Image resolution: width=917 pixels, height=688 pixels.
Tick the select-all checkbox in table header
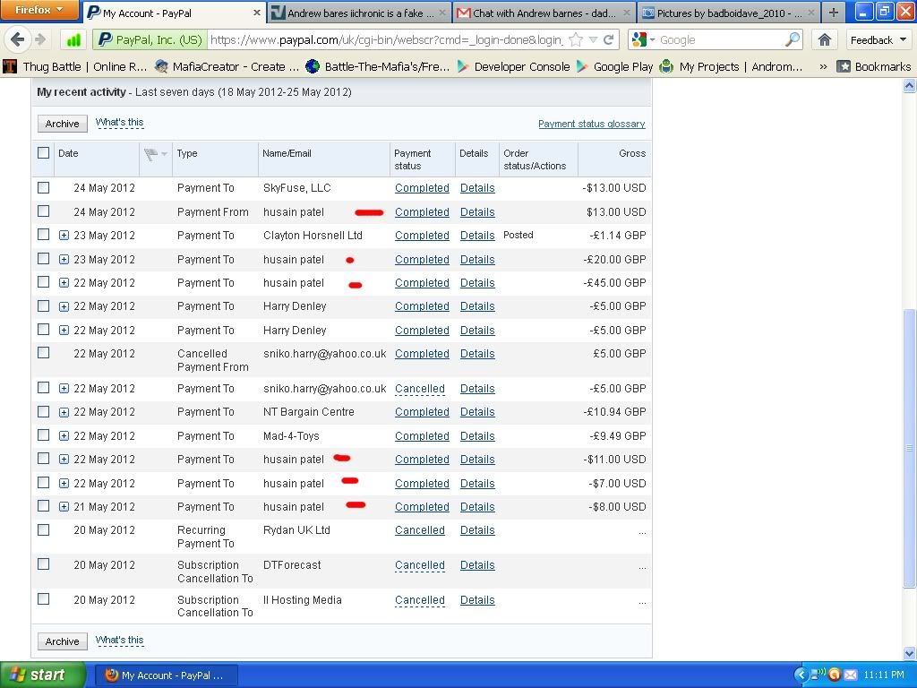pyautogui.click(x=43, y=153)
